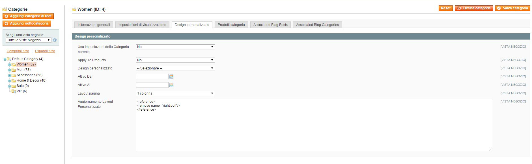Open the Layout pagina dropdown
The height and width of the screenshot is (164, 532).
tap(175, 93)
